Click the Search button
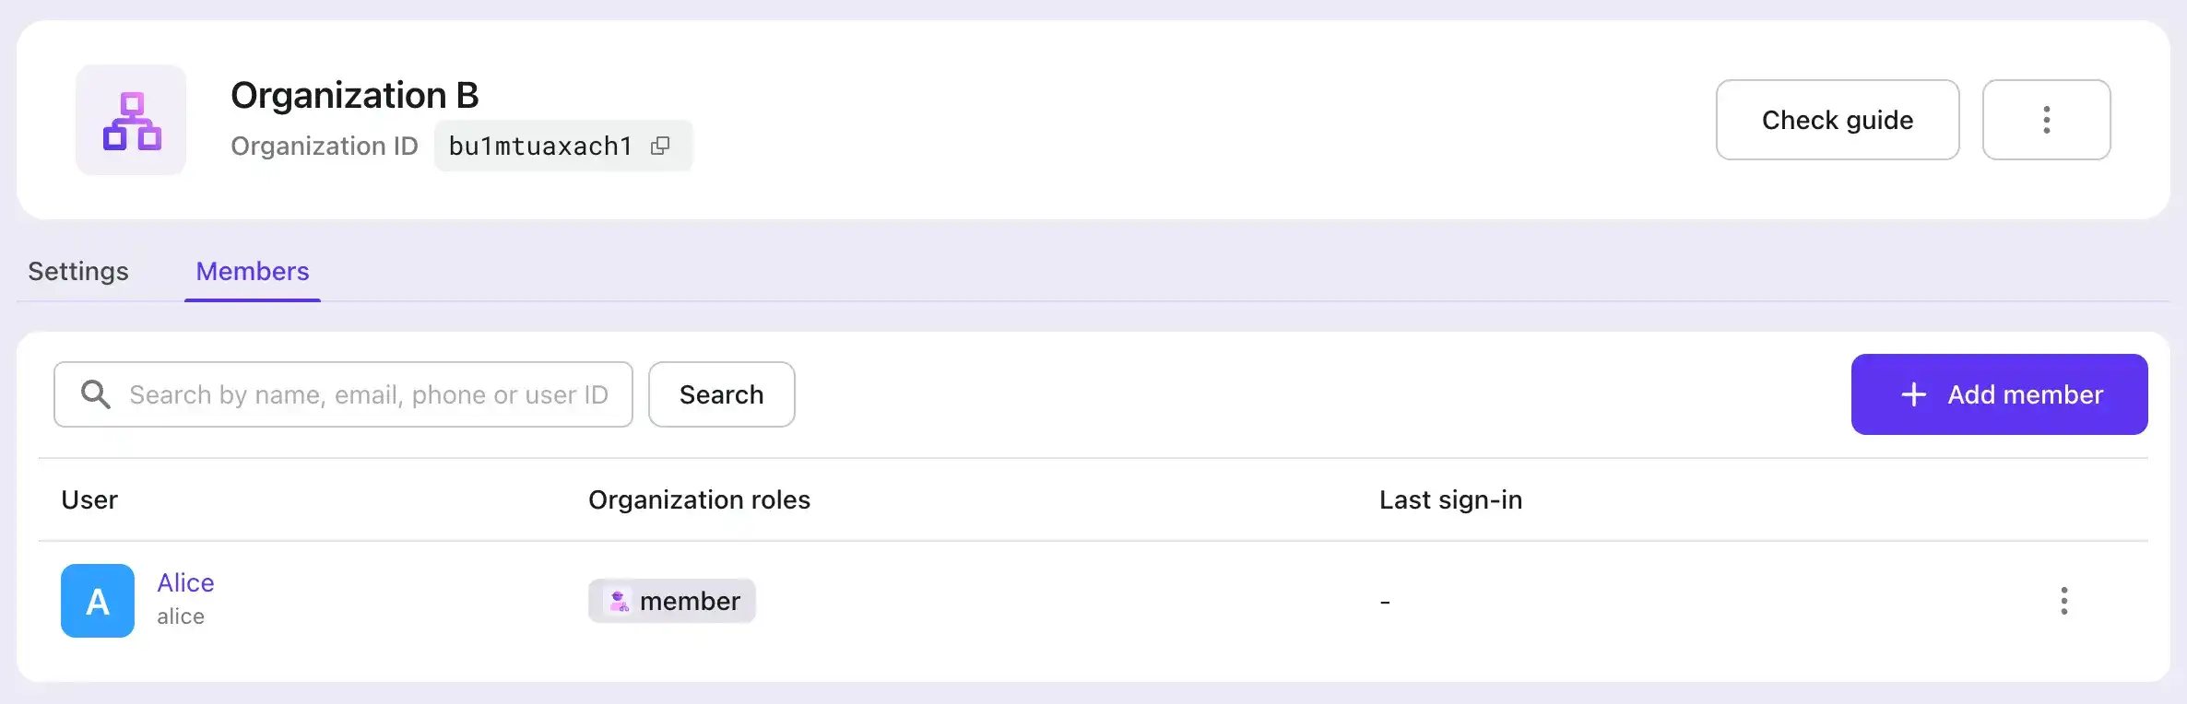The image size is (2187, 704). (x=721, y=394)
